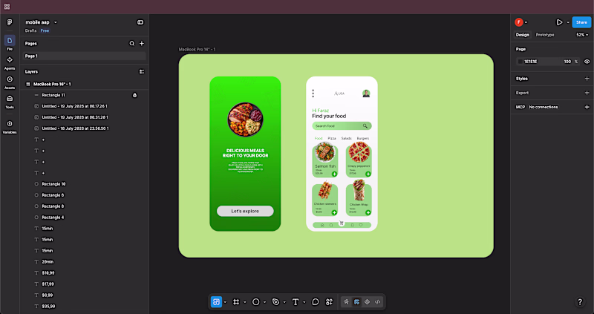The width and height of the screenshot is (594, 314).
Task: Add a new page with plus
Action: click(142, 44)
